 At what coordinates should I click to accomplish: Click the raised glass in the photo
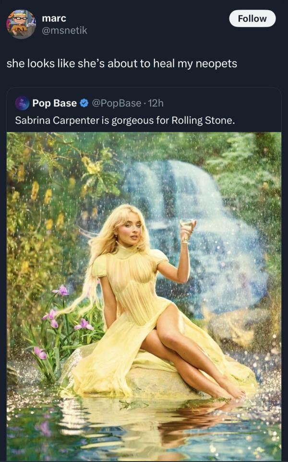[x=187, y=230]
